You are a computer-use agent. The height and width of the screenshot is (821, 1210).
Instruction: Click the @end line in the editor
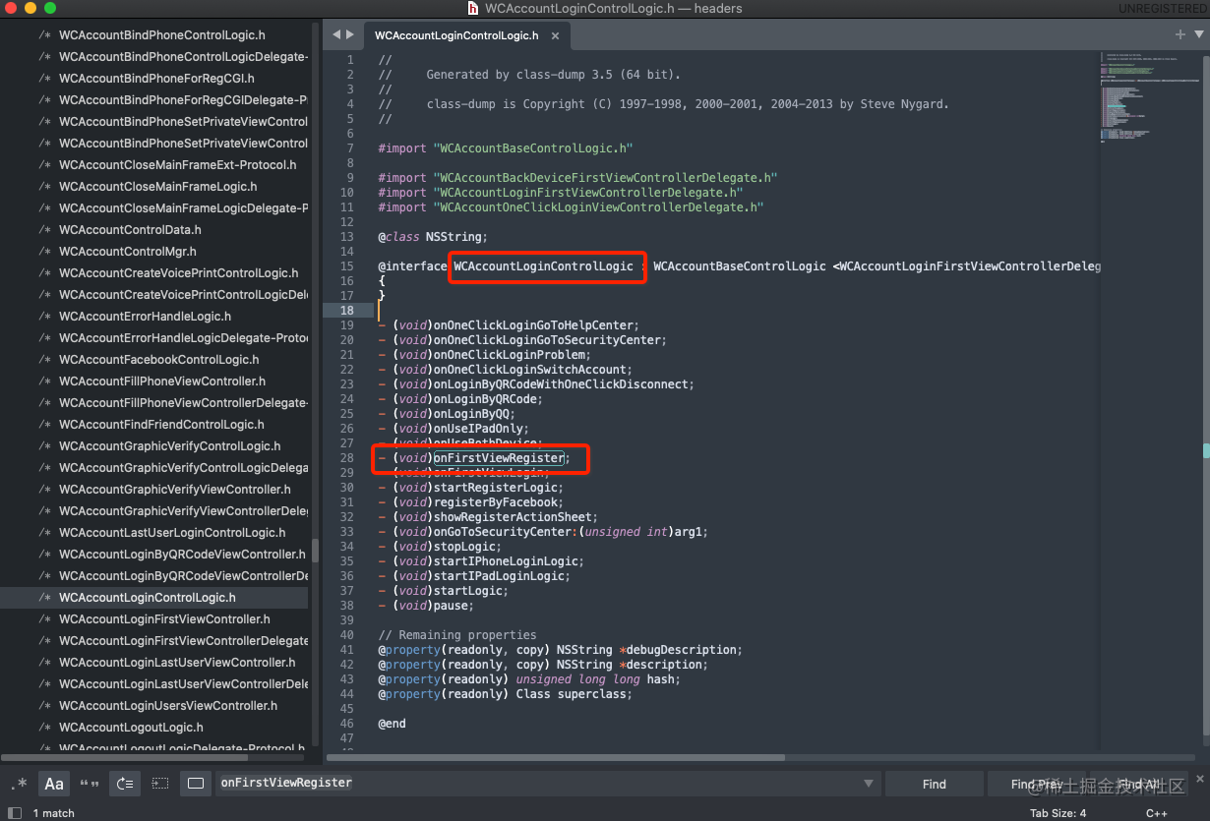click(x=393, y=724)
